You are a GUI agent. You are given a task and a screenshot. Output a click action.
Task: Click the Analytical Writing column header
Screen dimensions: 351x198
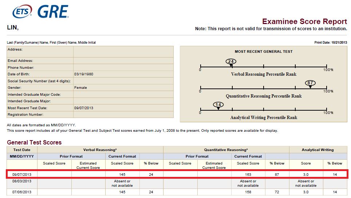(x=318, y=150)
